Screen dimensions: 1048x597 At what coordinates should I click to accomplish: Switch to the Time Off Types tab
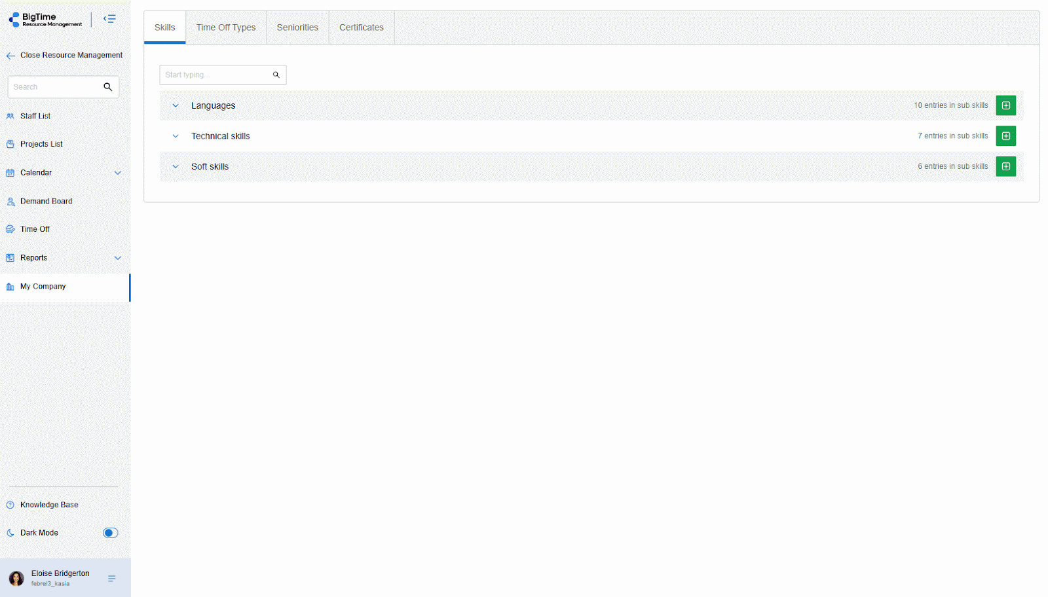point(226,27)
